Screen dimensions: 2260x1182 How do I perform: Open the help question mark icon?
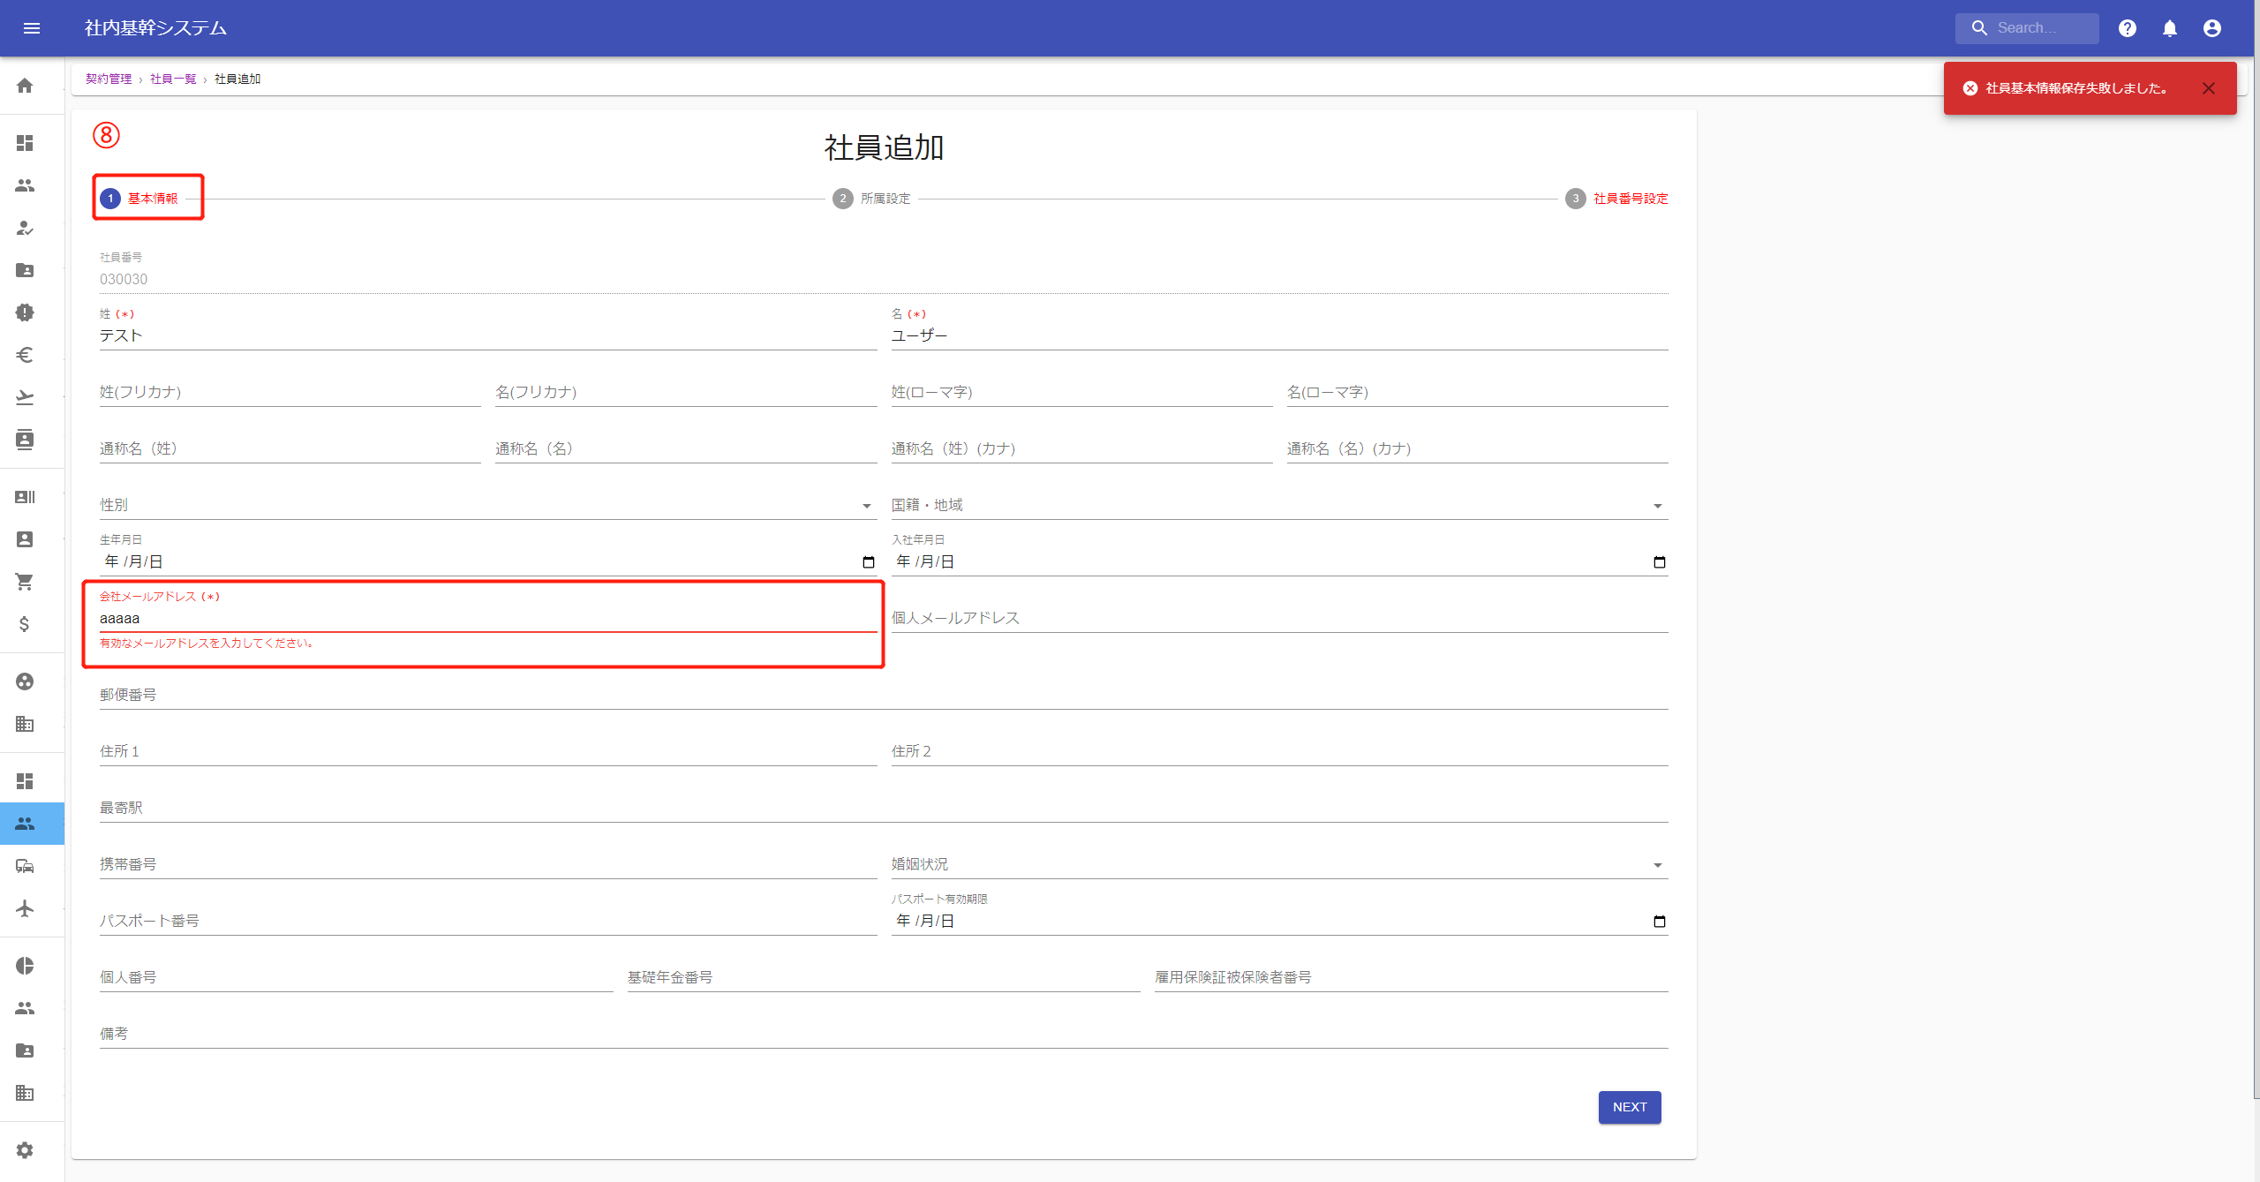(x=2127, y=28)
